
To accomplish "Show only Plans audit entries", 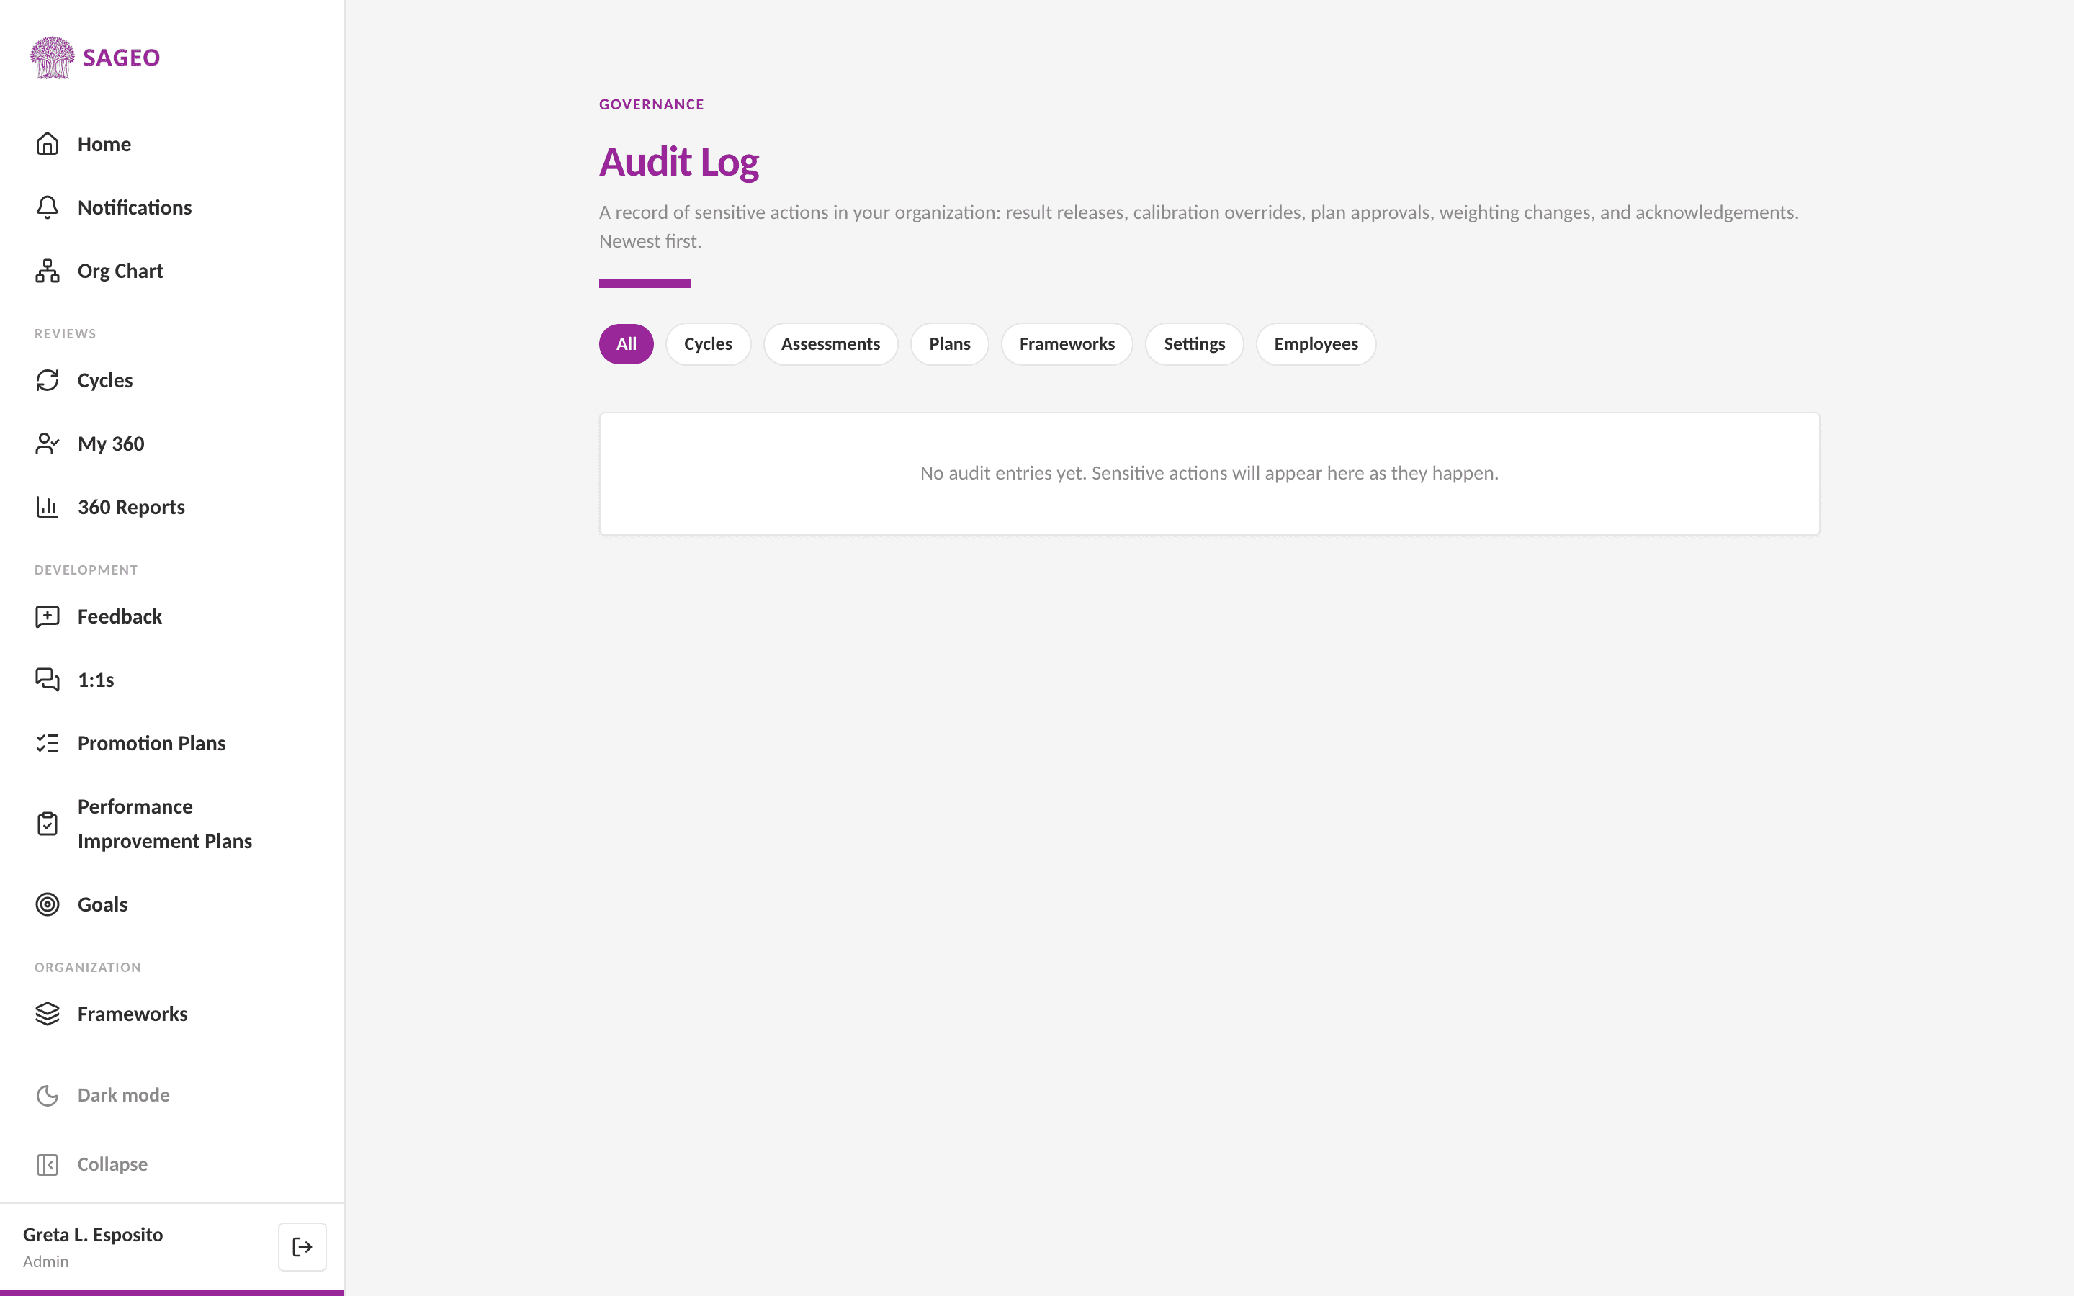I will (950, 345).
